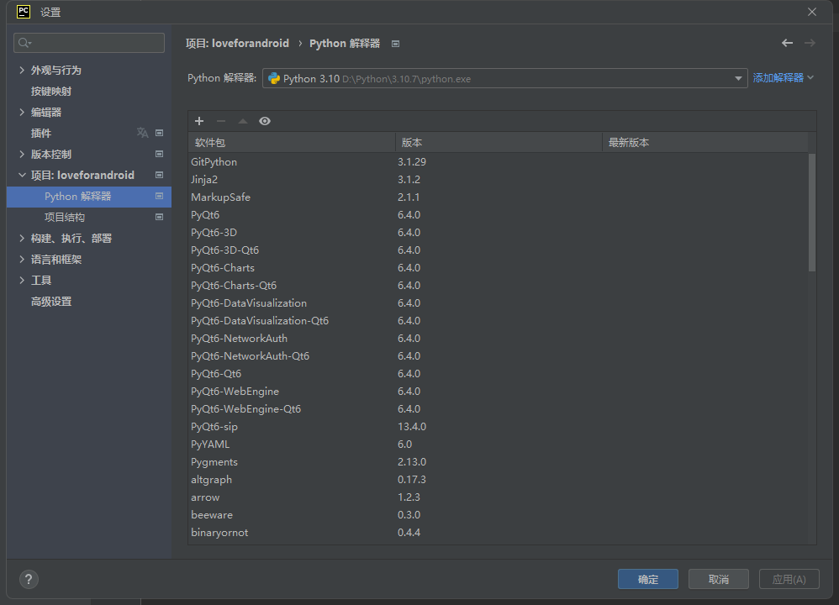The height and width of the screenshot is (605, 839).
Task: Click the 软件包 column header
Action: pyautogui.click(x=292, y=142)
